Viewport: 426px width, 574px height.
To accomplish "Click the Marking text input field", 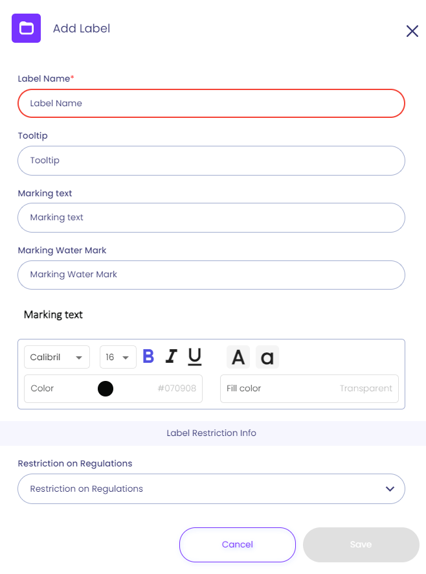I will coord(211,218).
